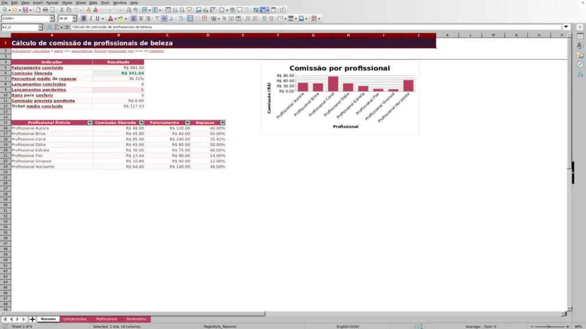Click the Cut scissors icon
Viewport: 586px width, 329px height.
[62, 10]
